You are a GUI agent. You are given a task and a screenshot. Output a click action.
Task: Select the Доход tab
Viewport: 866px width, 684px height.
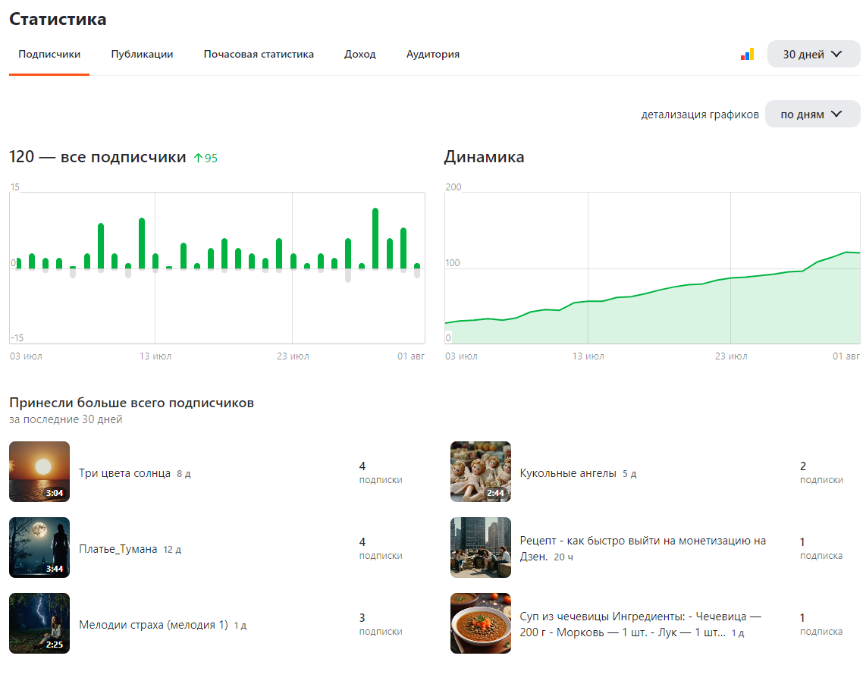[359, 54]
